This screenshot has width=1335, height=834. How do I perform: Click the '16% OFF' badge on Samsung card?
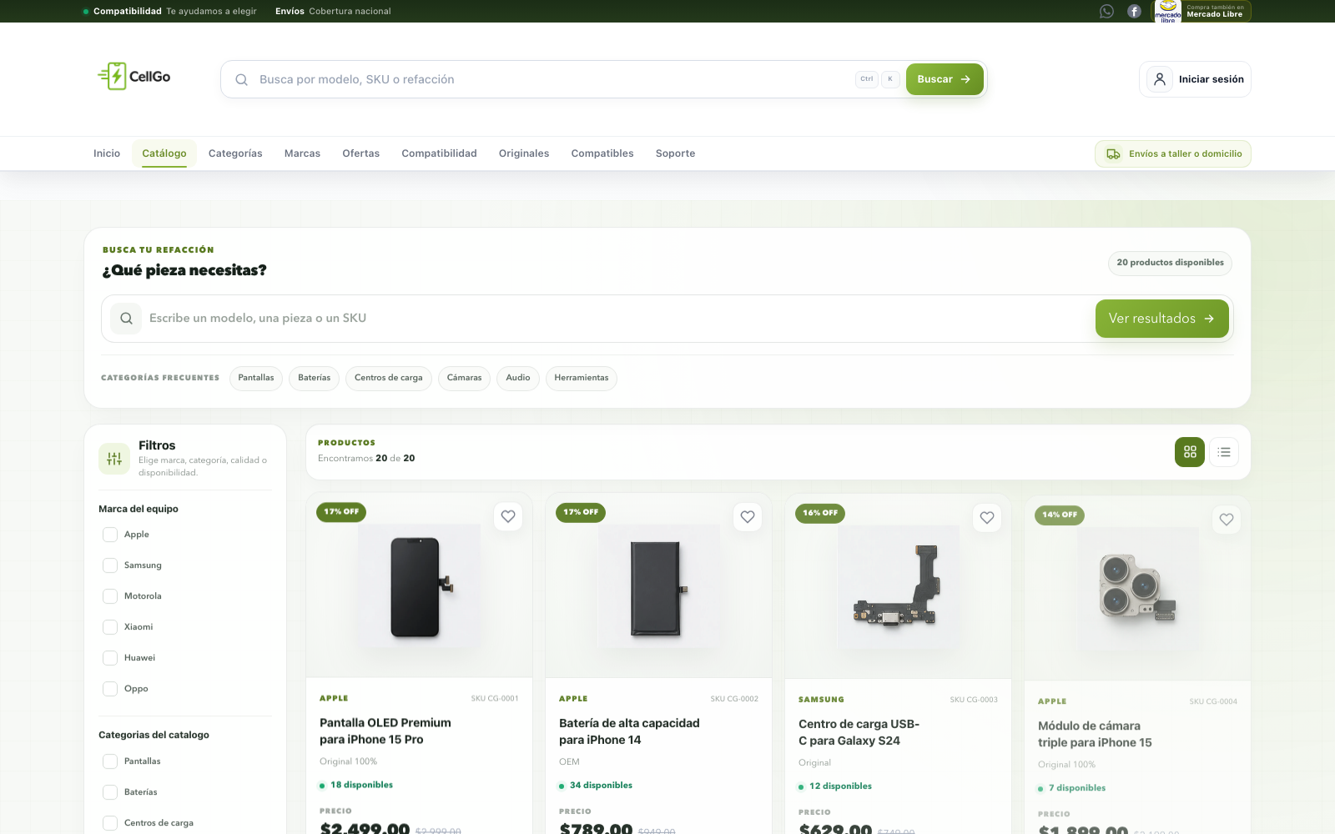(820, 513)
